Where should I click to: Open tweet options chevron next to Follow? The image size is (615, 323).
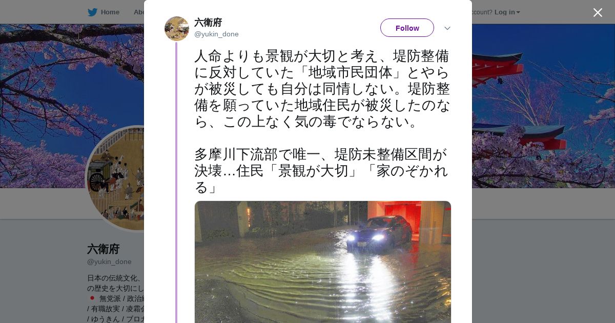[447, 28]
